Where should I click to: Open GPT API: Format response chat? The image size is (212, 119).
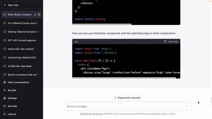(22, 40)
